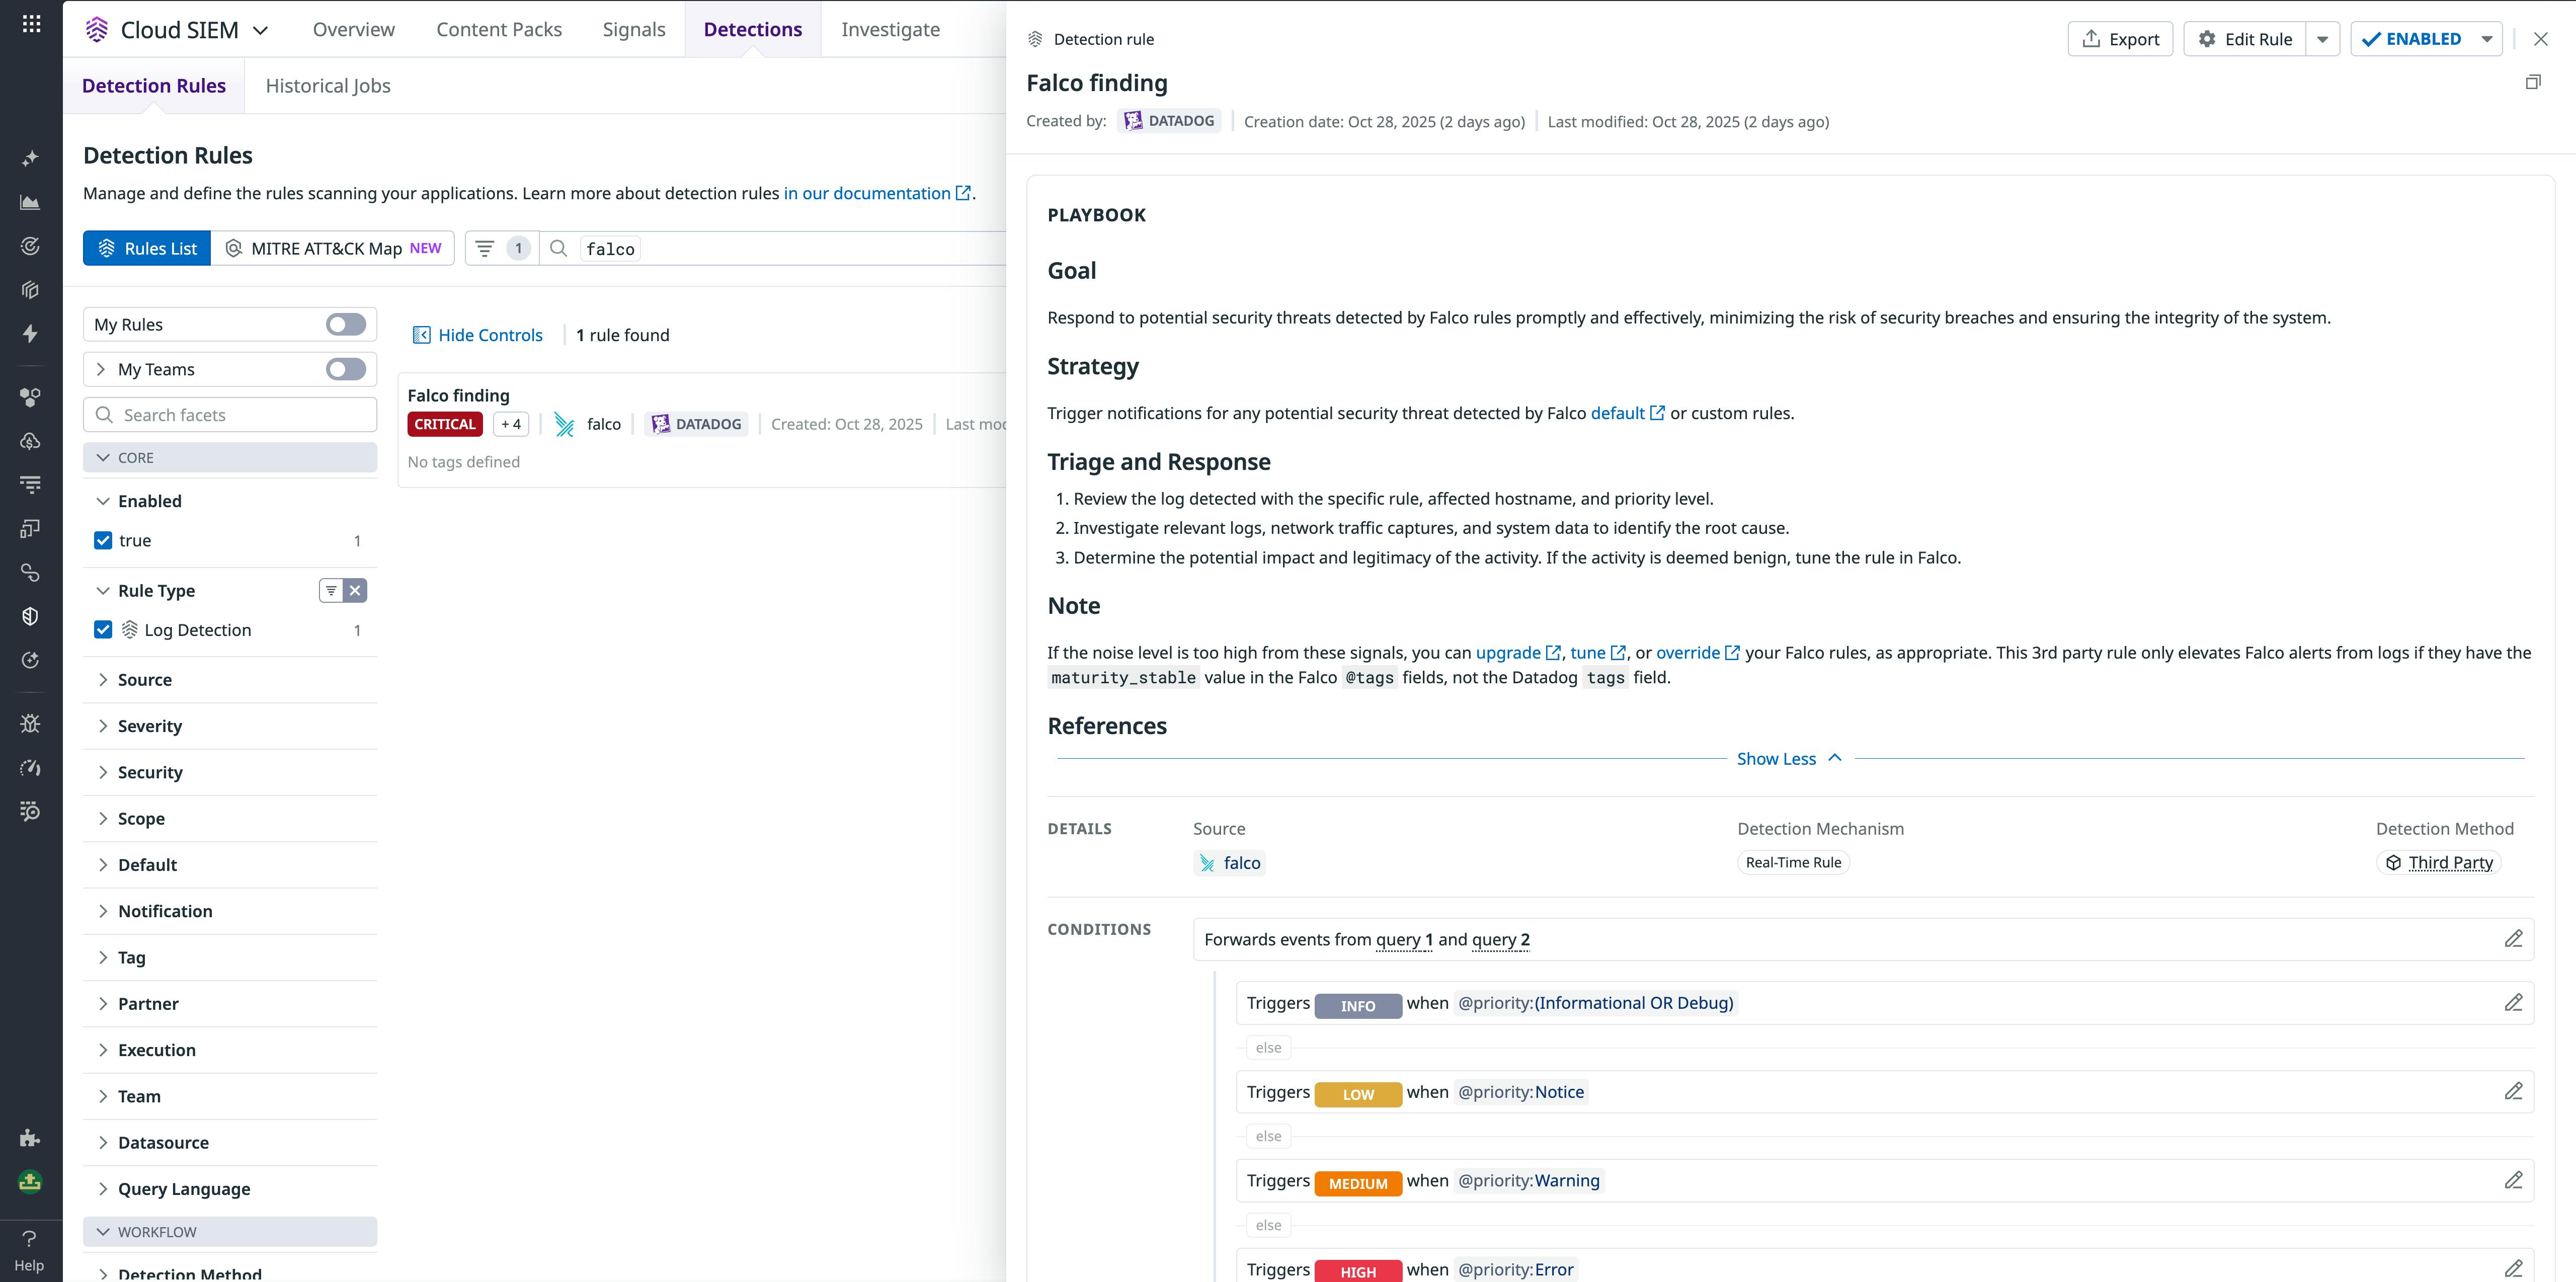The width and height of the screenshot is (2576, 1282).
Task: Click the Export button
Action: point(2120,38)
